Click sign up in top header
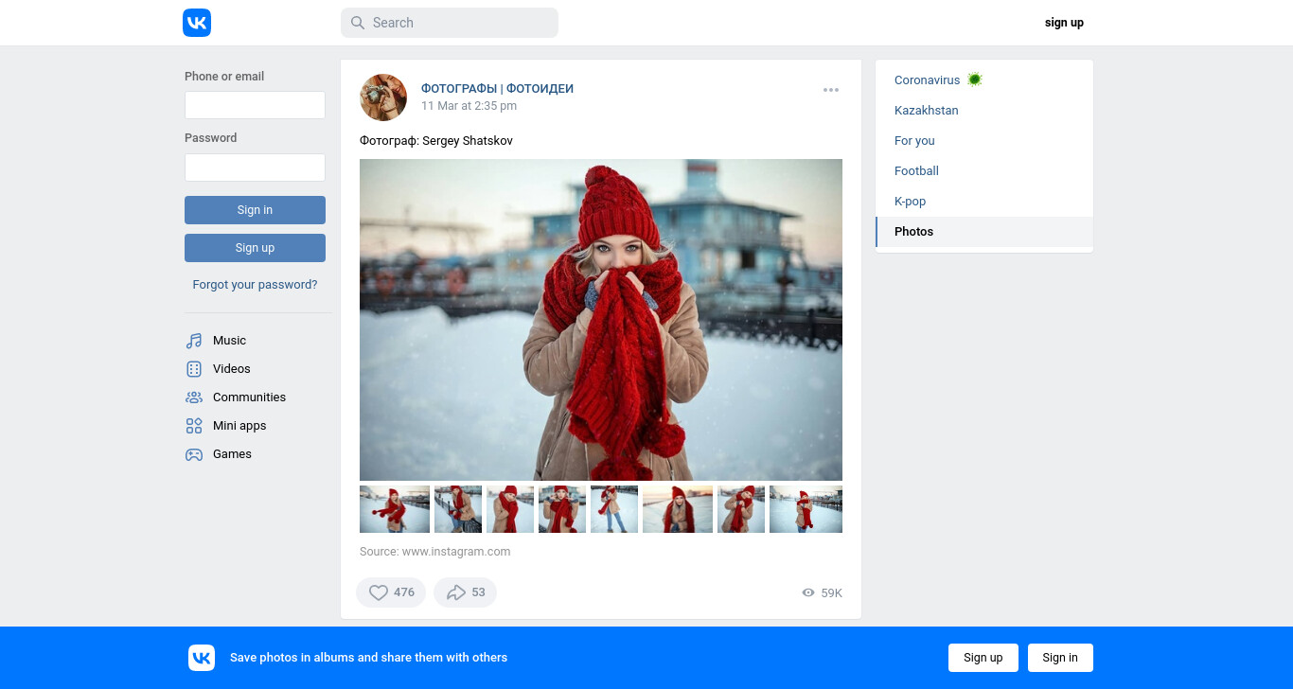The image size is (1293, 689). click(1064, 23)
